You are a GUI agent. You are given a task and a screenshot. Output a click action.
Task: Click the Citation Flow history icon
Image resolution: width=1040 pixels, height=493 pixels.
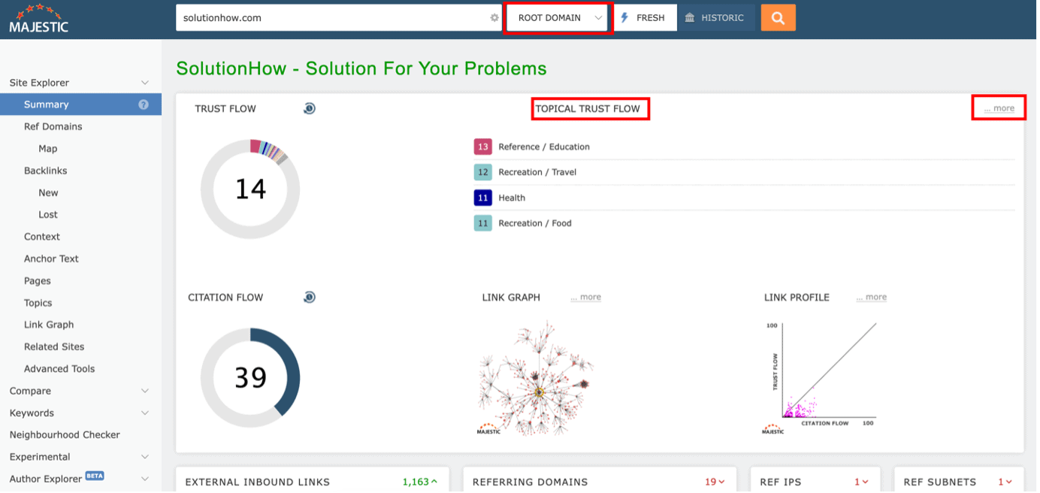(x=309, y=298)
